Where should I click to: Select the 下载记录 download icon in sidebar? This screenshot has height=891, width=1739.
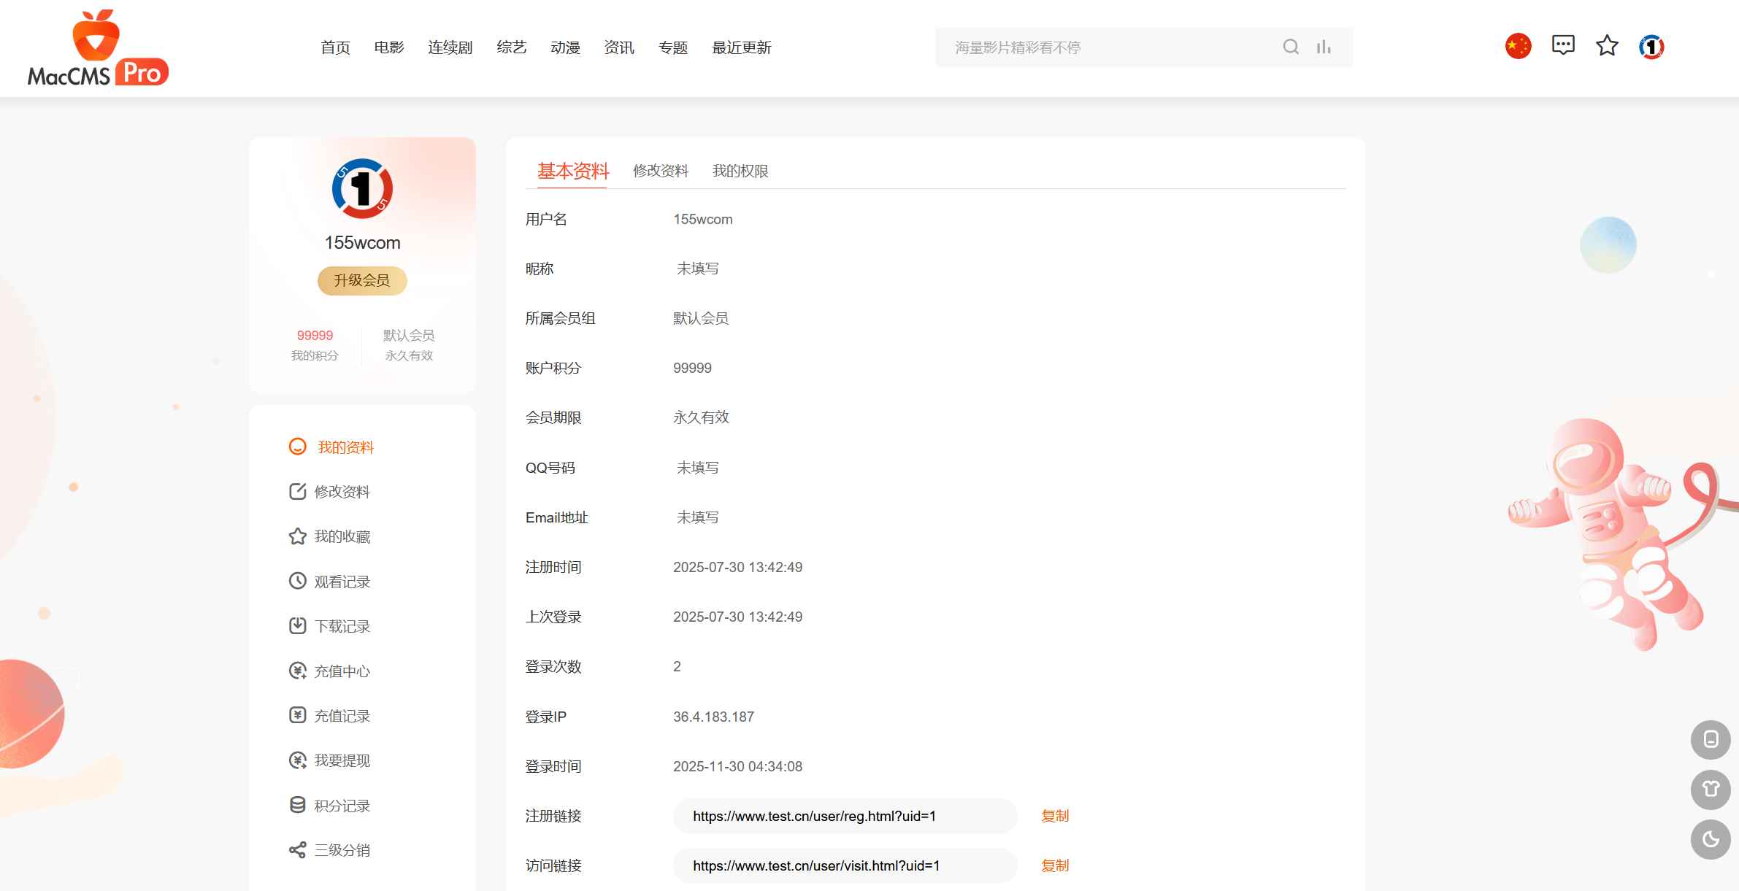click(x=296, y=625)
